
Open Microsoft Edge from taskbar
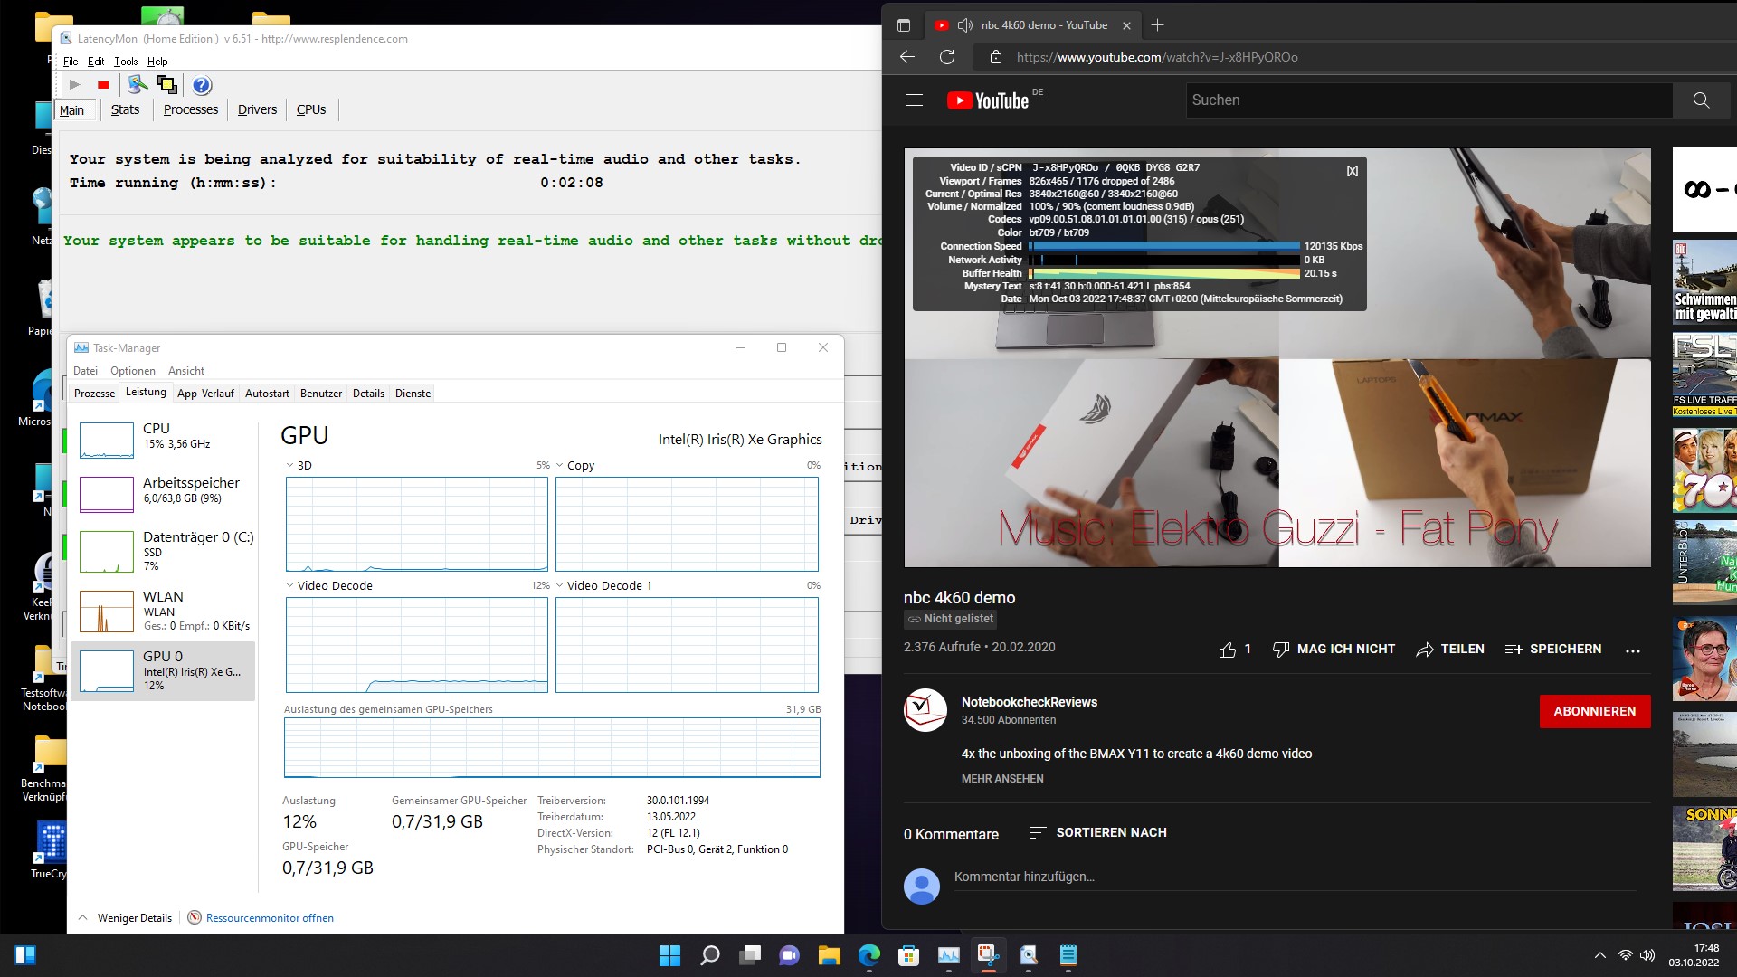[869, 955]
